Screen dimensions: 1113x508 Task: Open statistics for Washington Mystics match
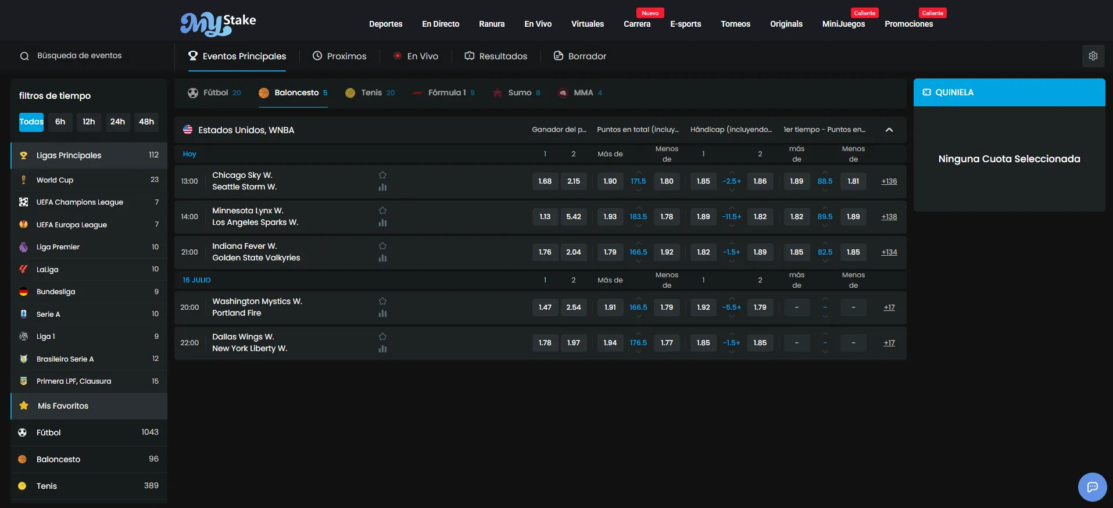click(382, 313)
